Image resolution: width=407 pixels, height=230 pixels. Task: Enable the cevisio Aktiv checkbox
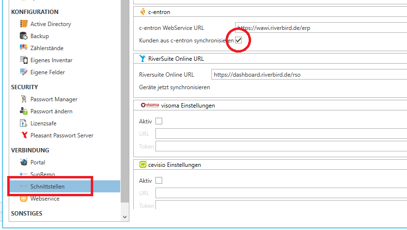(x=159, y=181)
